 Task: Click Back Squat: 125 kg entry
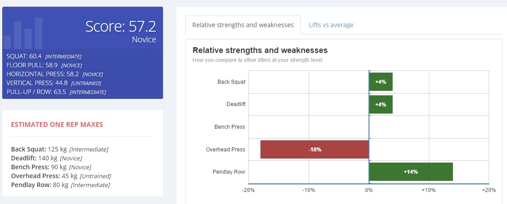tap(60, 149)
